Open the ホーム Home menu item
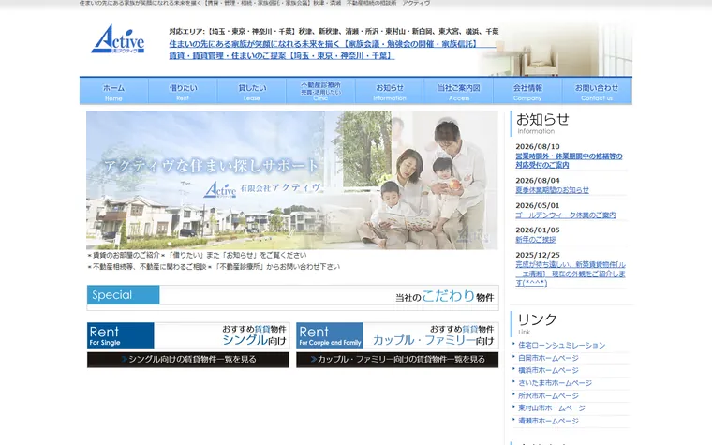Image resolution: width=712 pixels, height=445 pixels. point(113,91)
